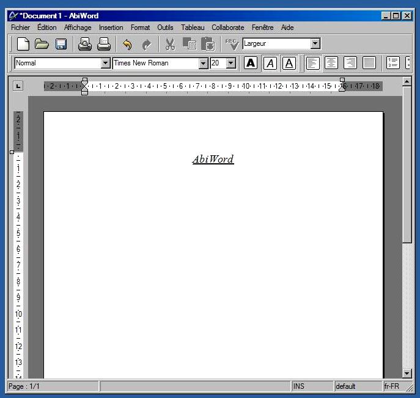This screenshot has width=420, height=398.
Task: Open the Collaborate menu
Action: (227, 28)
